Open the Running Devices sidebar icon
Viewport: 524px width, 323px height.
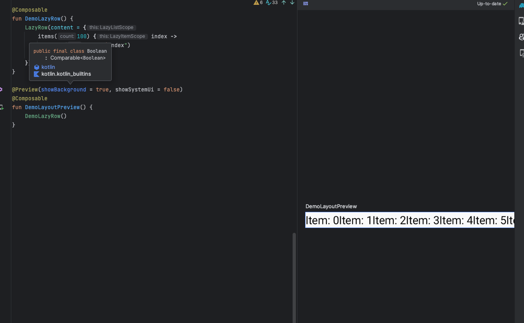coord(521,53)
